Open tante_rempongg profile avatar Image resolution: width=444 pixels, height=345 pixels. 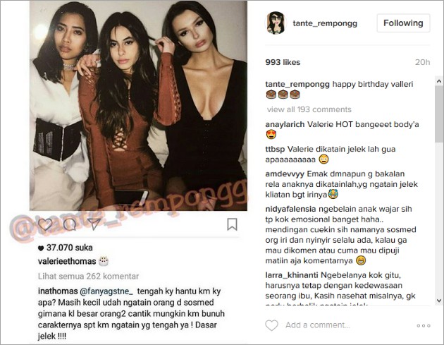tap(276, 23)
